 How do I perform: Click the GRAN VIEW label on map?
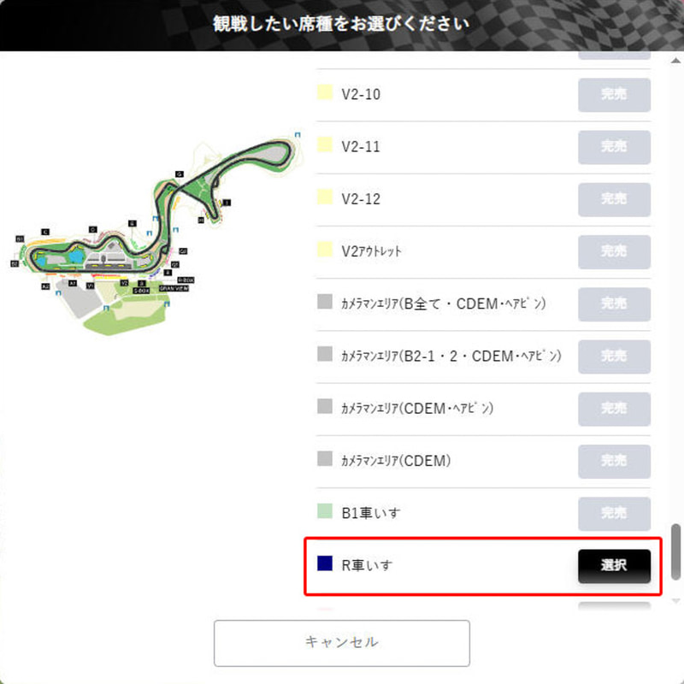174,288
